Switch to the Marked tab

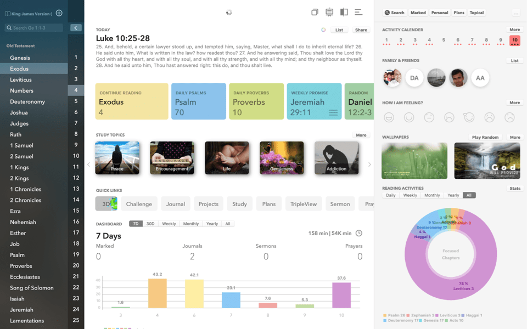point(418,13)
